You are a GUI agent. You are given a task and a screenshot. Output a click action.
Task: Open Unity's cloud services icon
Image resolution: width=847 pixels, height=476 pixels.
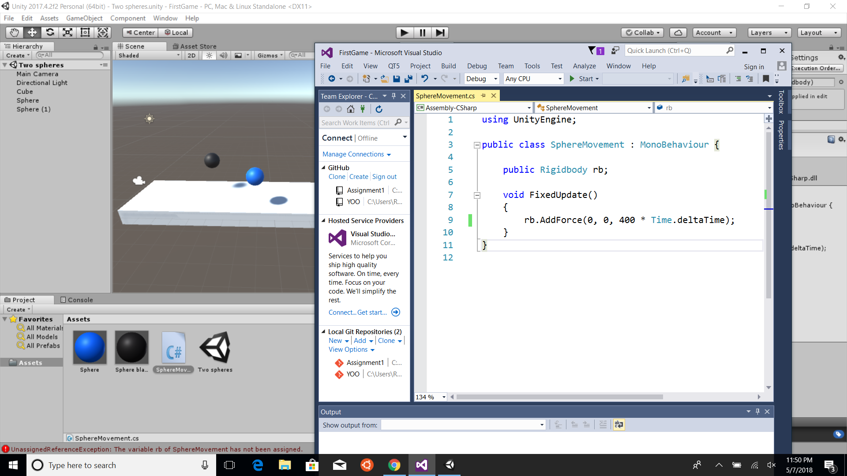click(x=678, y=33)
